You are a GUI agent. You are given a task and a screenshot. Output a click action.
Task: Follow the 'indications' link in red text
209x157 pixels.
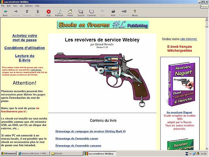tap(36, 70)
